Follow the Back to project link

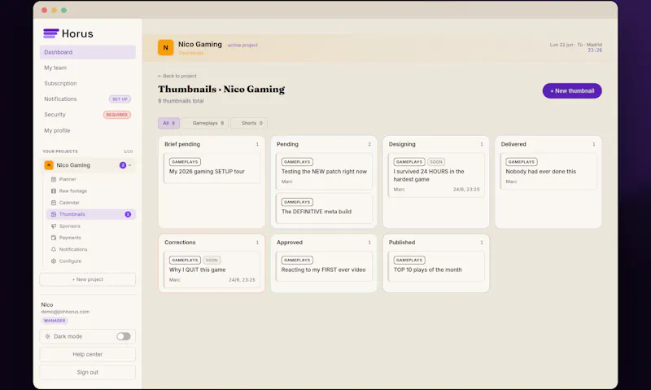[x=177, y=76]
